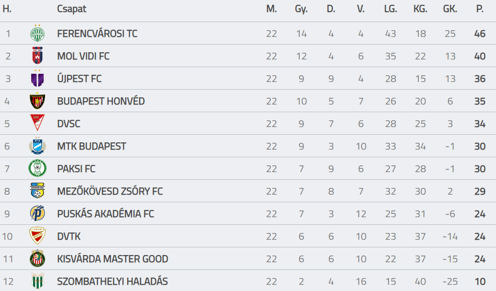The image size is (496, 291).
Task: Click the DVSC triangular pennant logo
Action: pos(37,123)
